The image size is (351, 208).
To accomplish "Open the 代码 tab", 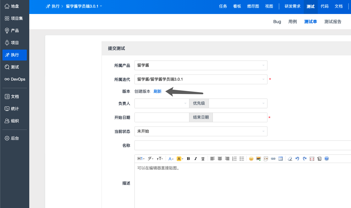I will click(x=324, y=6).
